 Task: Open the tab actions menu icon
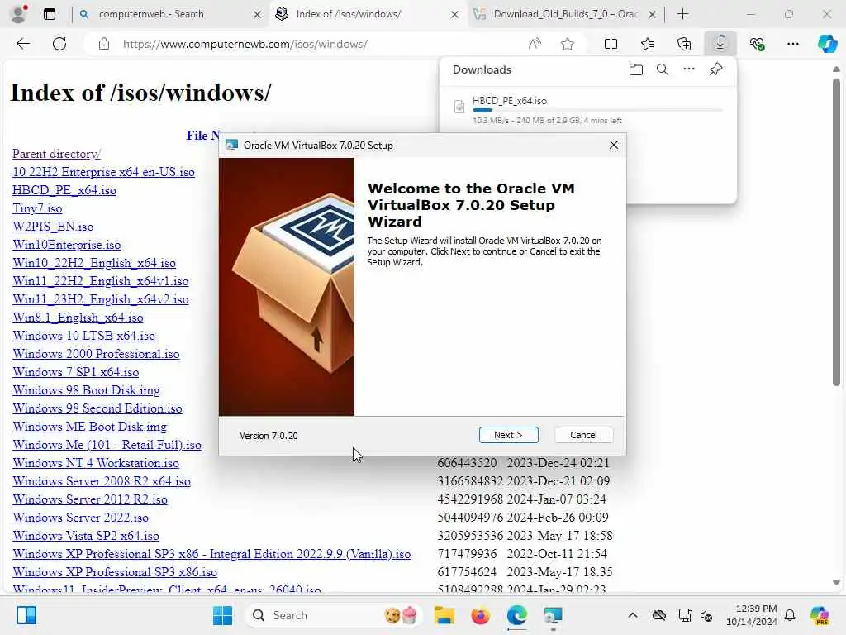49,14
